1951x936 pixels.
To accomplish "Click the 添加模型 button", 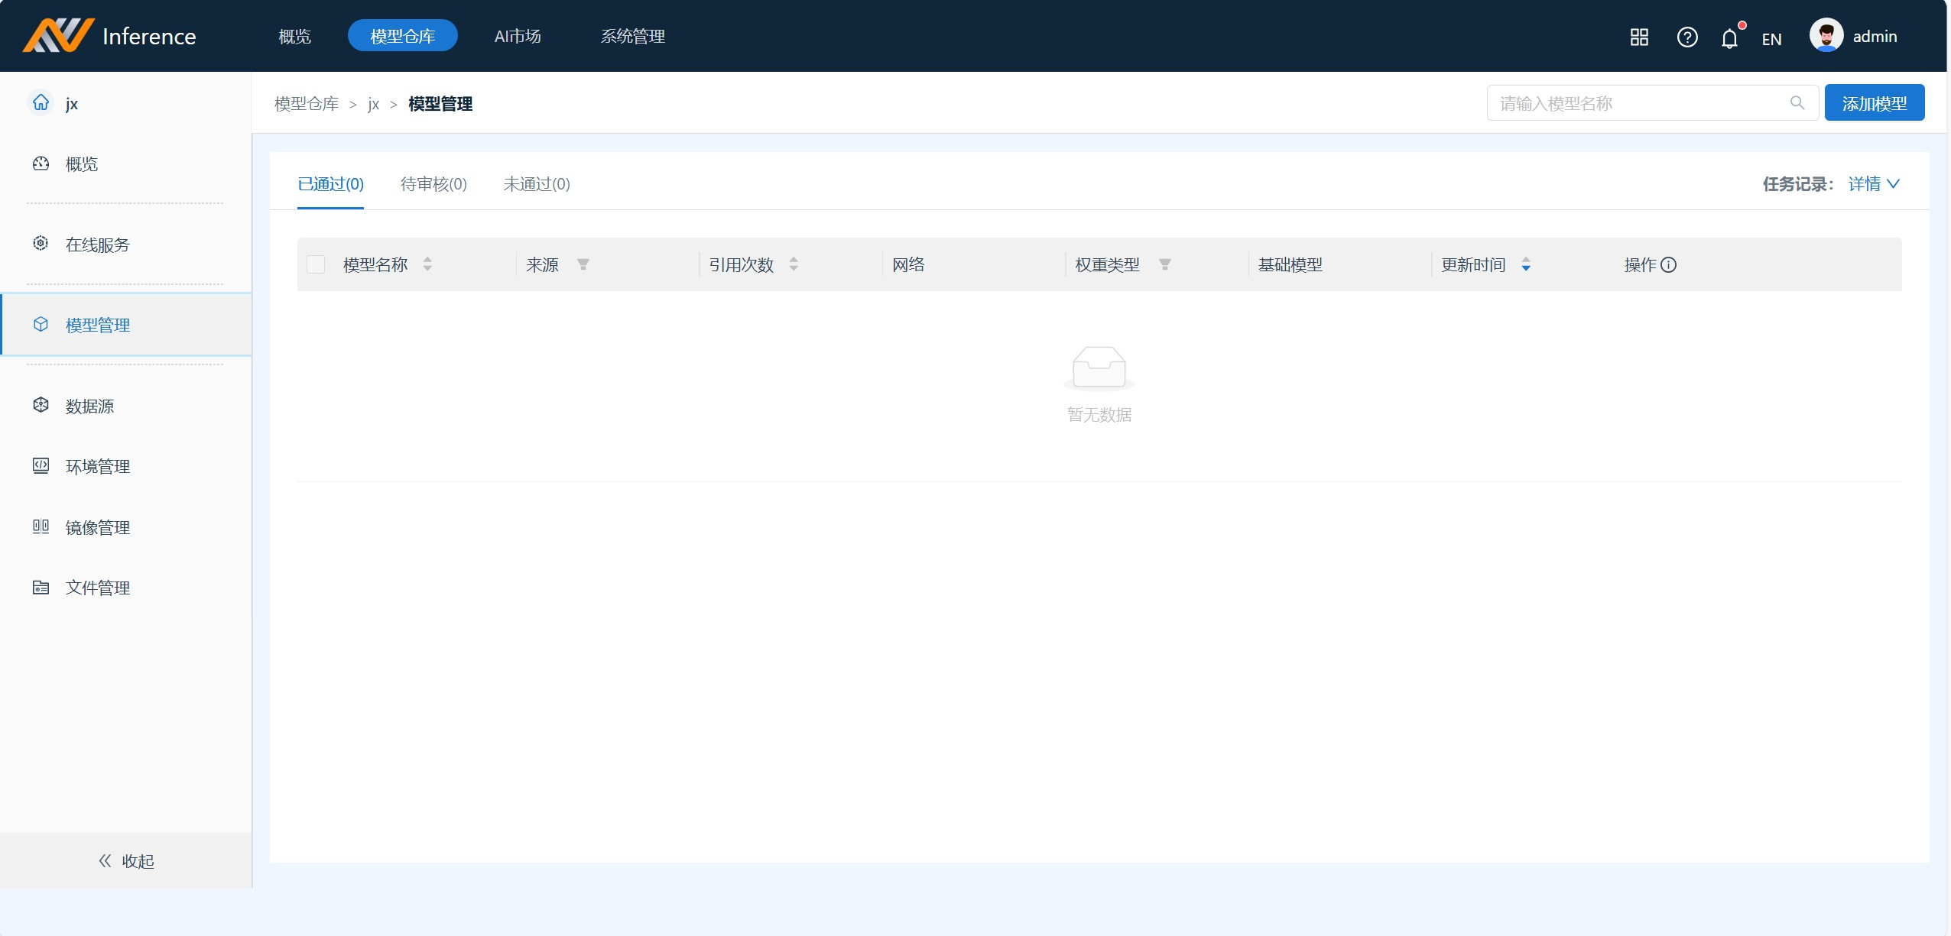I will point(1874,103).
